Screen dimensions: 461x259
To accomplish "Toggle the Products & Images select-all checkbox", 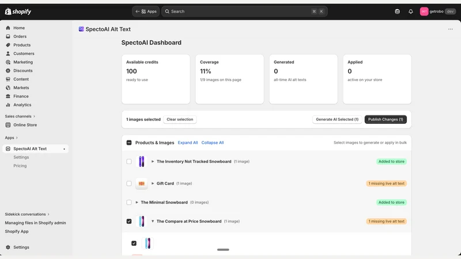I will tap(129, 142).
